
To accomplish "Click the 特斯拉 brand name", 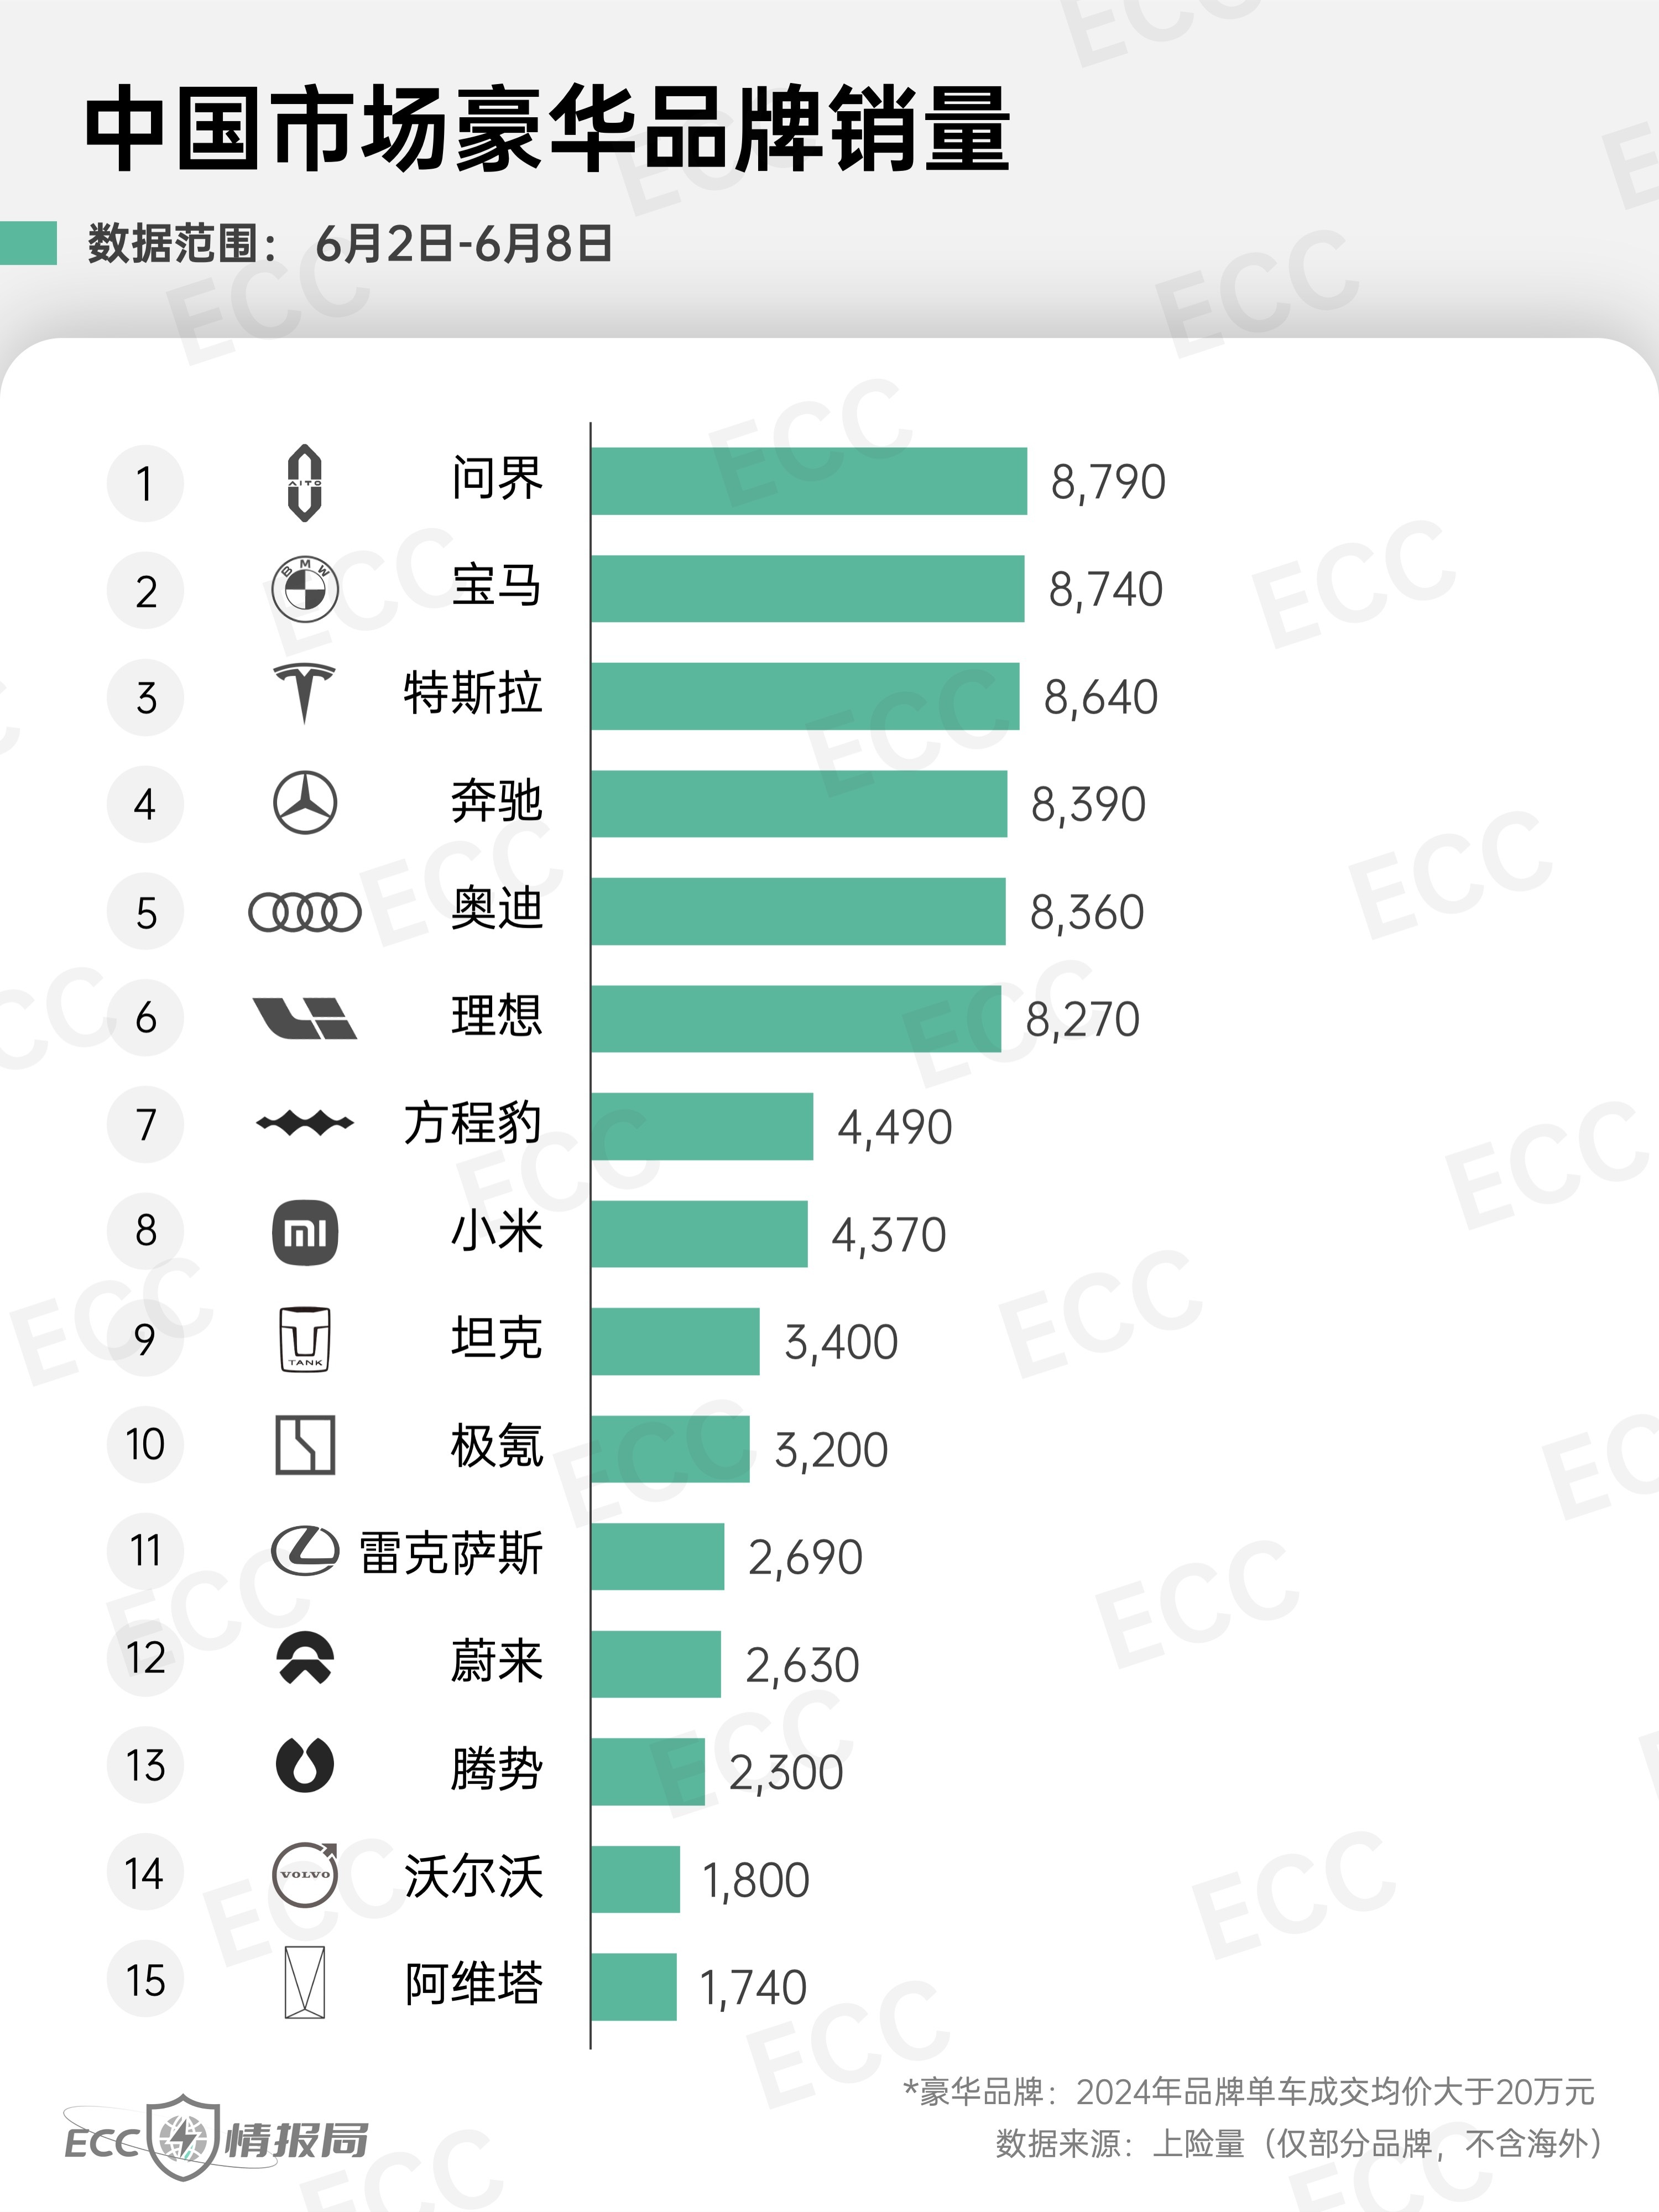I will (472, 694).
